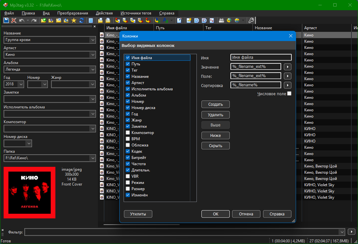Image resolution: width=358 pixels, height=244 pixels.
Task: Uncheck the Битрейт column checkbox
Action: 128,158
